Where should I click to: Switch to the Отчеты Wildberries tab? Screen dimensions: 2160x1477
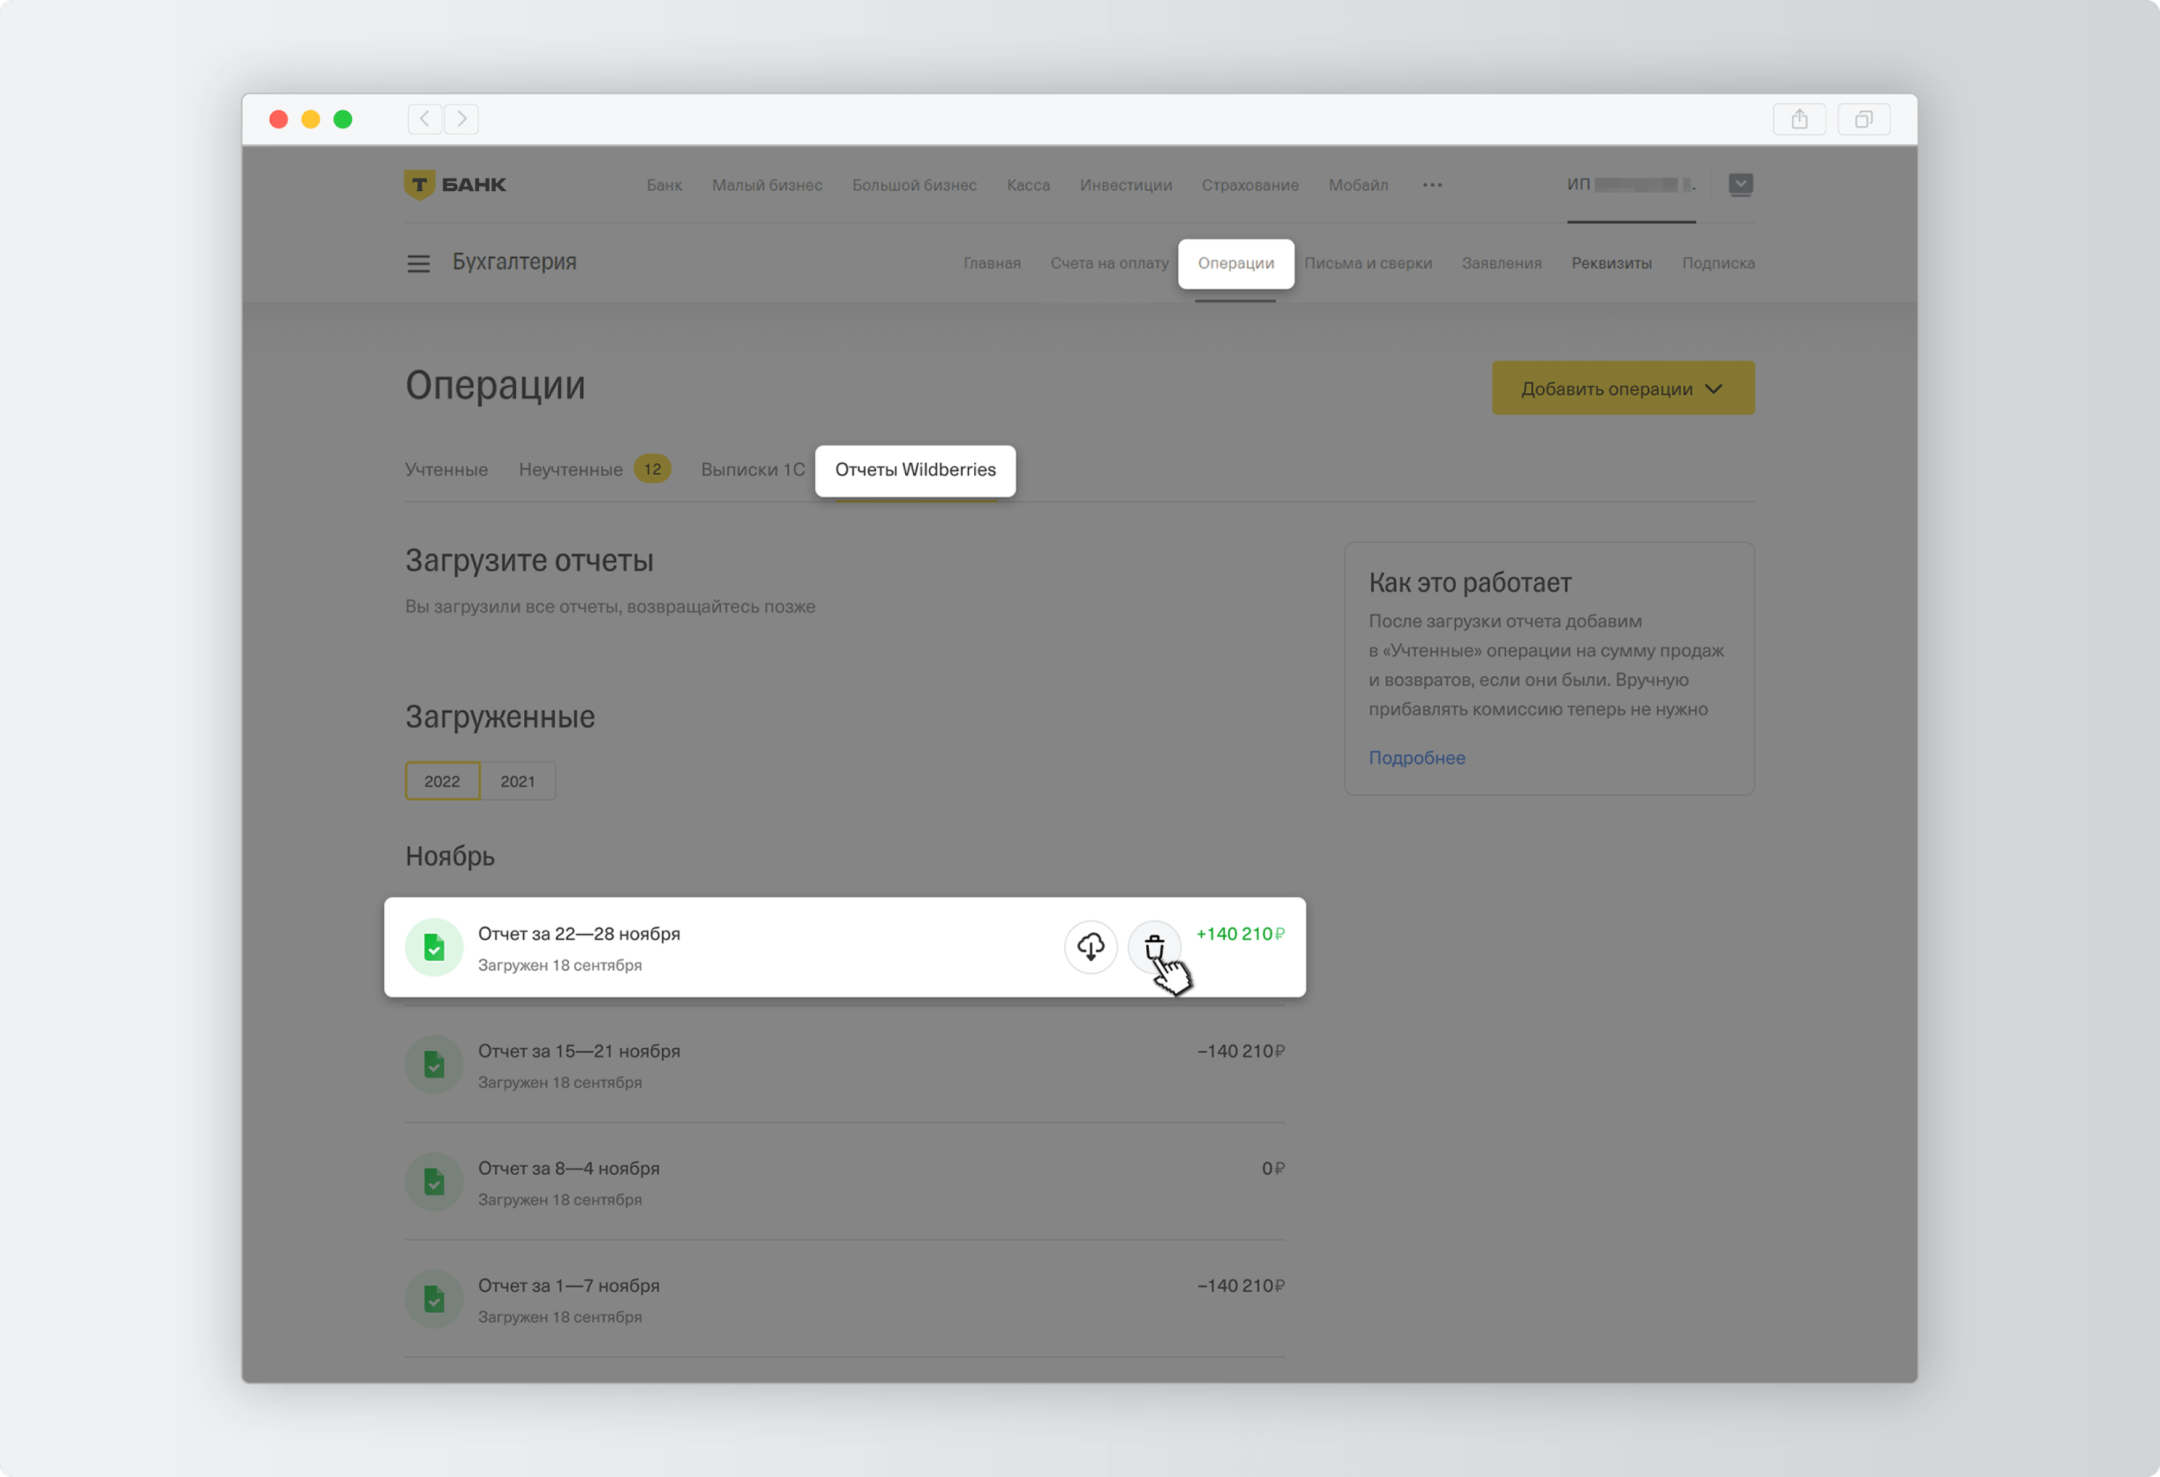click(915, 470)
